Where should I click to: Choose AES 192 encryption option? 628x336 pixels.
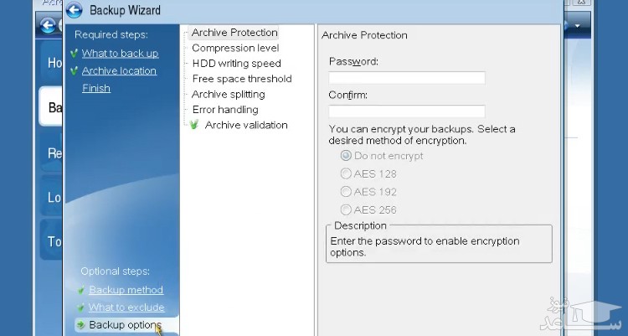tap(346, 192)
